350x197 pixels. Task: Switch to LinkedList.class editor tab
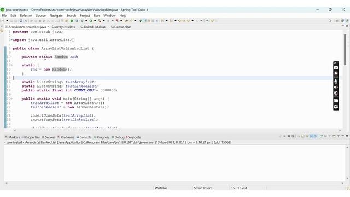tap(93, 27)
